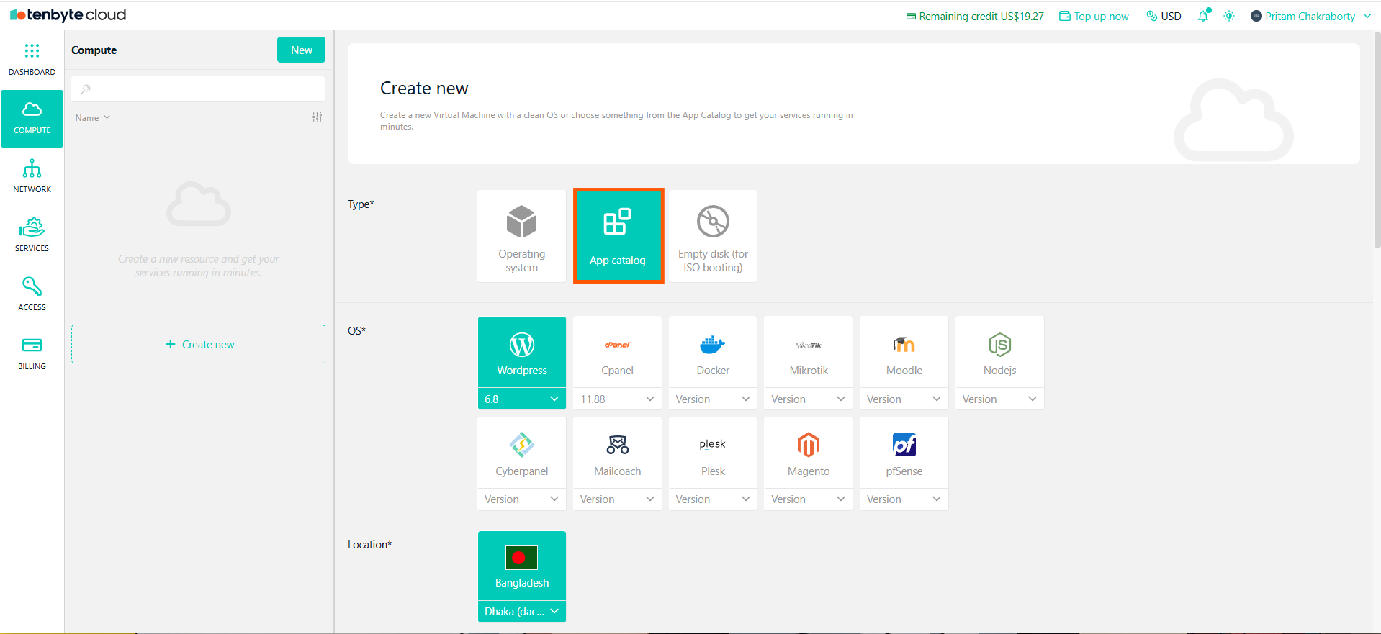Image resolution: width=1381 pixels, height=634 pixels.
Task: Select the Compute cloud icon in sidebar
Action: pos(32,109)
